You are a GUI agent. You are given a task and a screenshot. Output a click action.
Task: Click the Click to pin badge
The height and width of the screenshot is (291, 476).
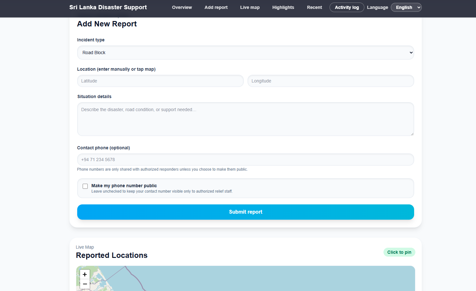tap(399, 252)
